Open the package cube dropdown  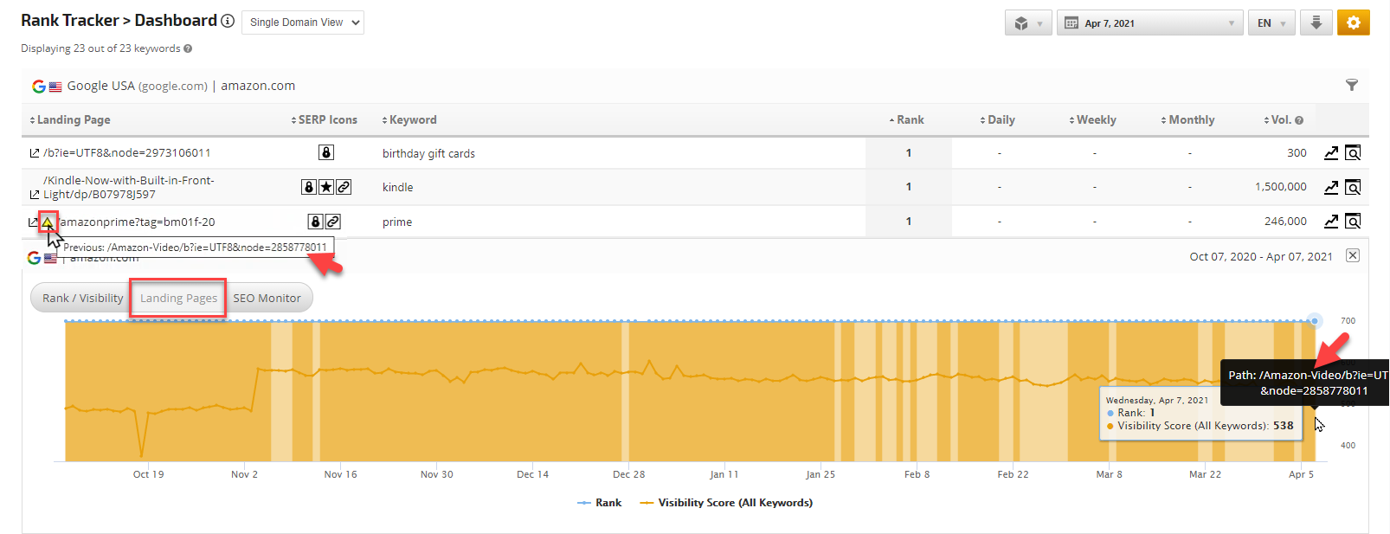point(1027,23)
